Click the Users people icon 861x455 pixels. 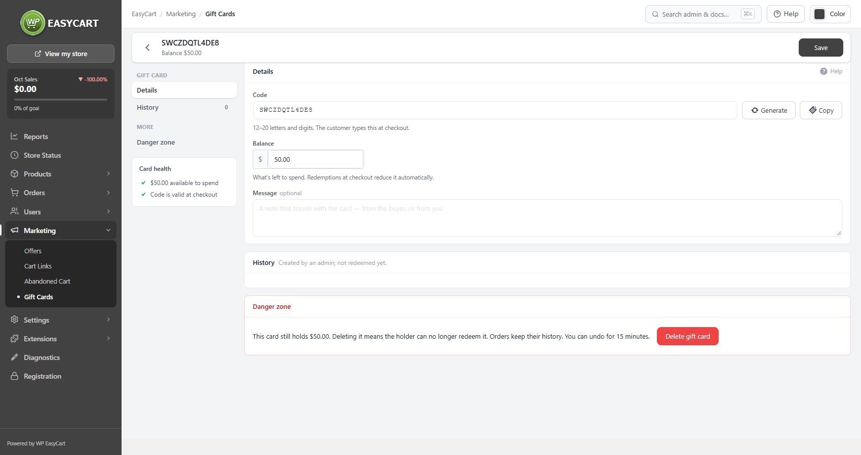tap(14, 212)
